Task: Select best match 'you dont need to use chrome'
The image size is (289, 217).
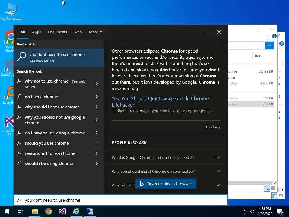Action: 59,58
